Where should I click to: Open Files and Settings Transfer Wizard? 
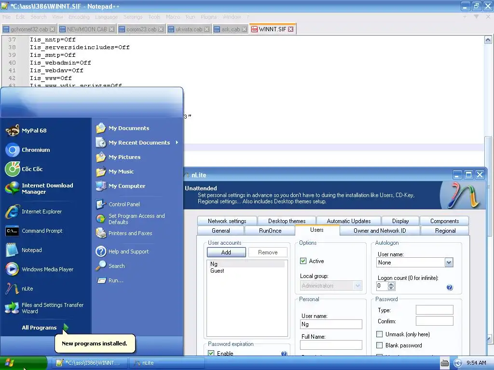44,308
